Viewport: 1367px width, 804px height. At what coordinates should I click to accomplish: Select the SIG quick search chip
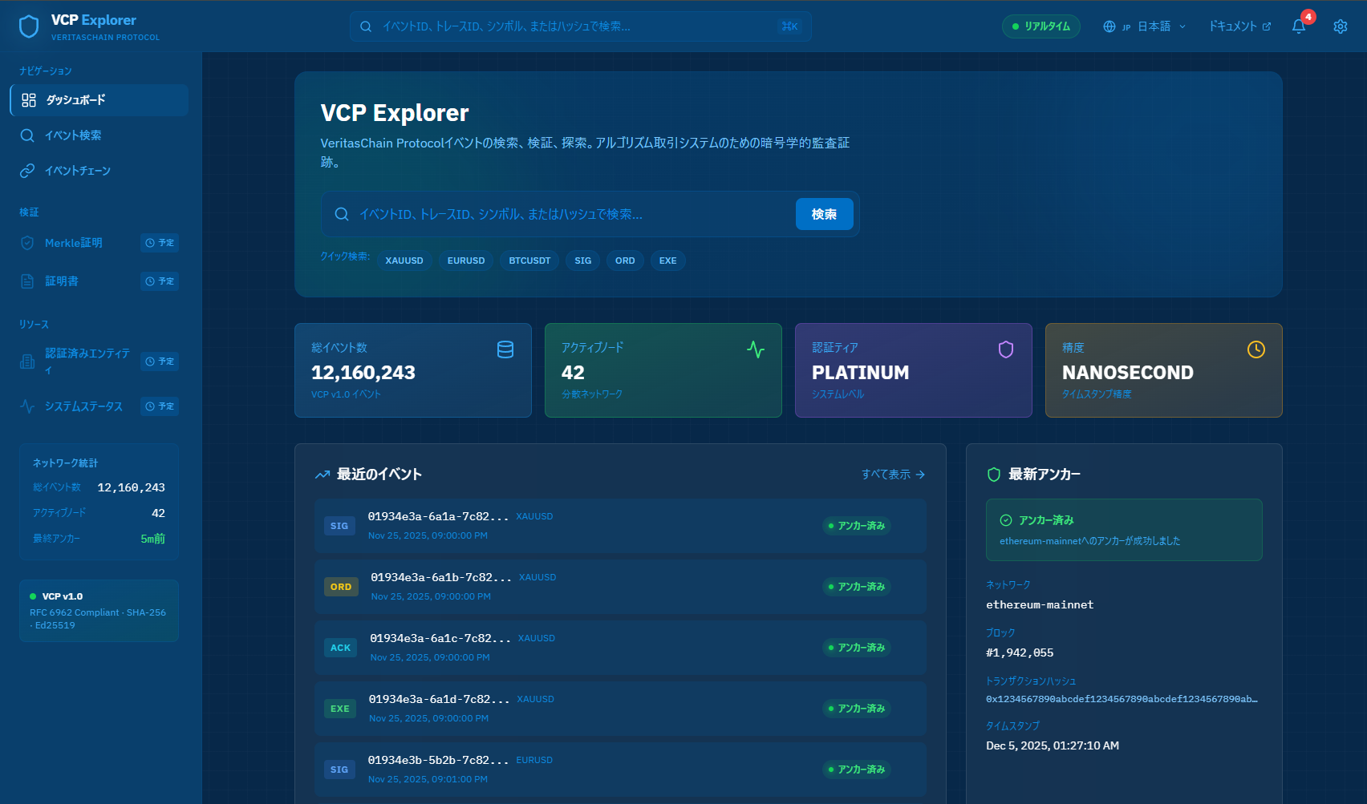click(583, 261)
